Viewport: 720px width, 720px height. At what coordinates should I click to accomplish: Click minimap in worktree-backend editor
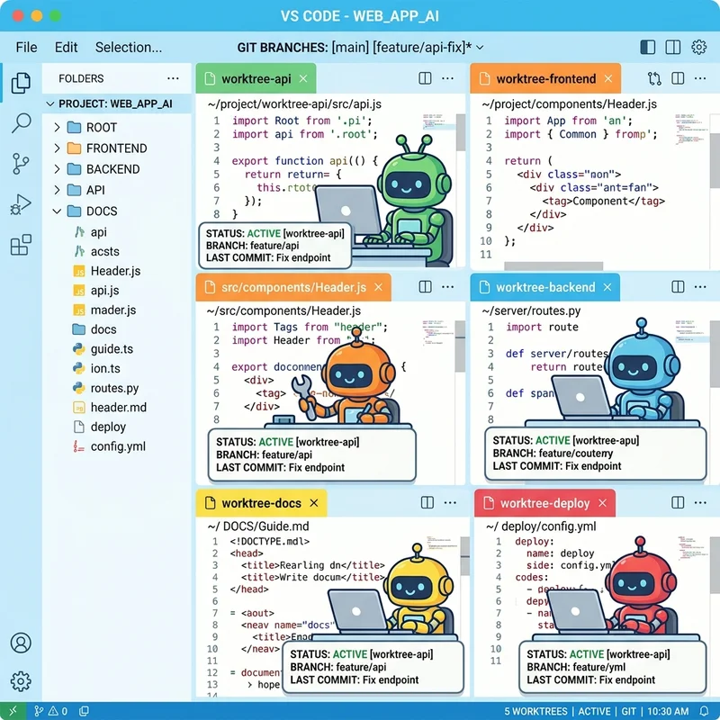[x=691, y=331]
